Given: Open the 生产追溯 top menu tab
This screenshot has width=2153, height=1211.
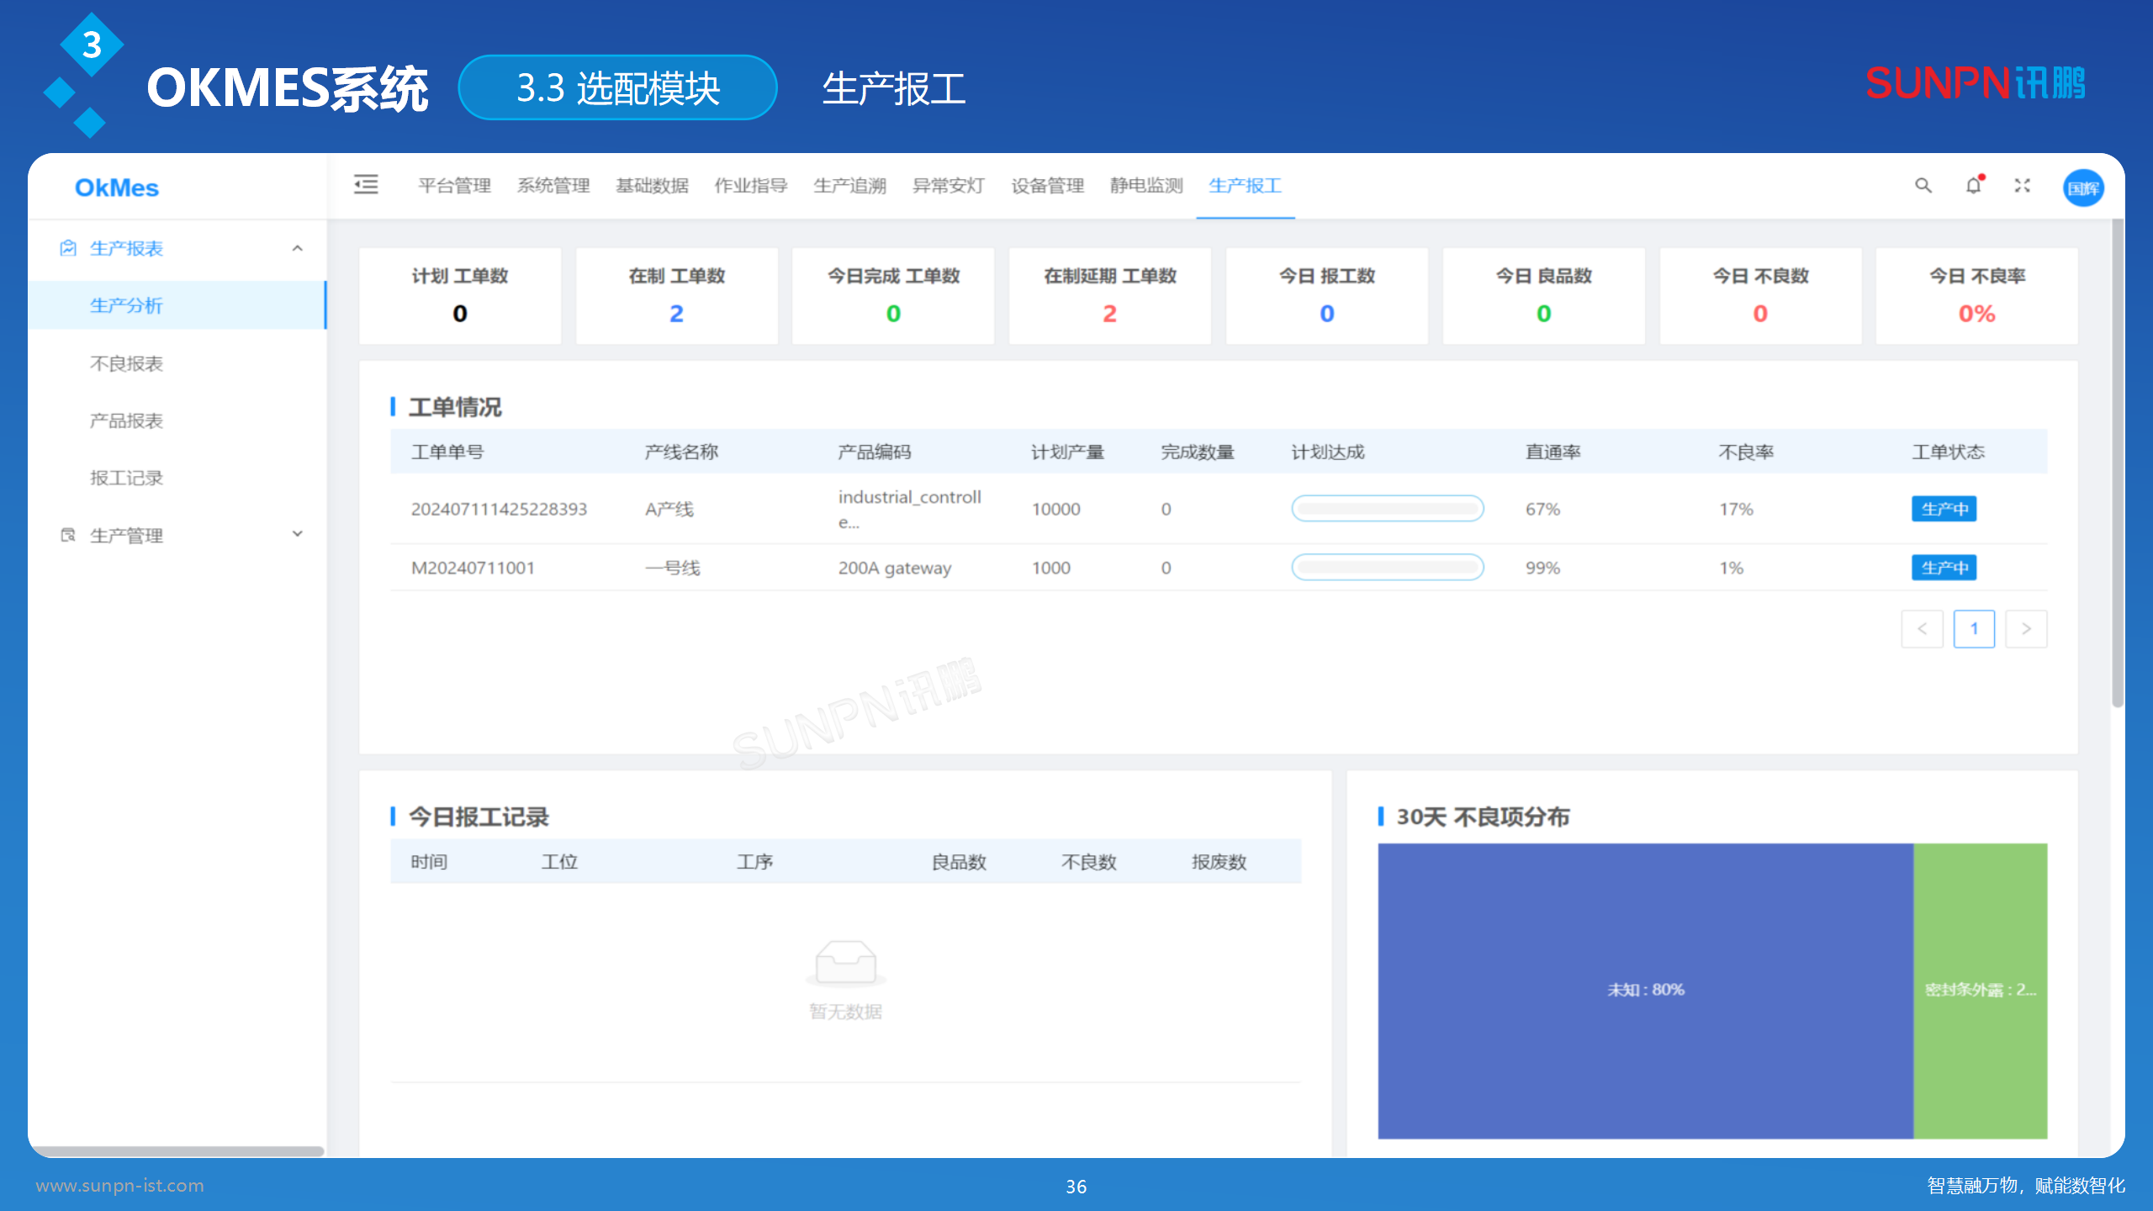Looking at the screenshot, I should click(x=849, y=186).
